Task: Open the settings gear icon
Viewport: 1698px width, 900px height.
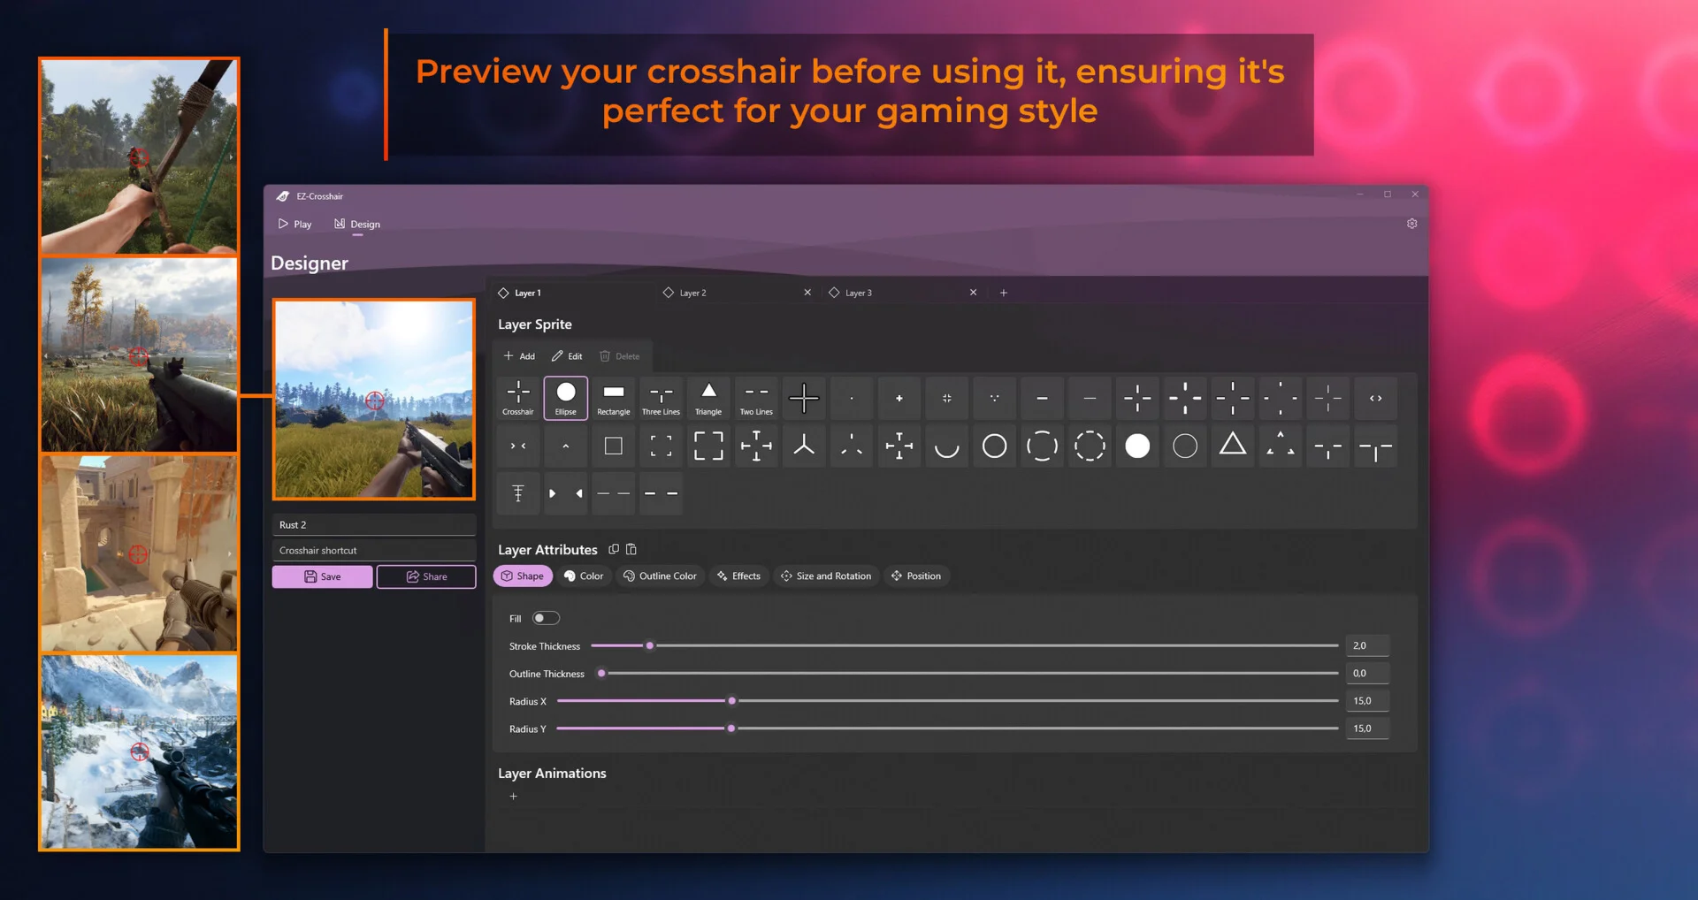Action: point(1411,224)
